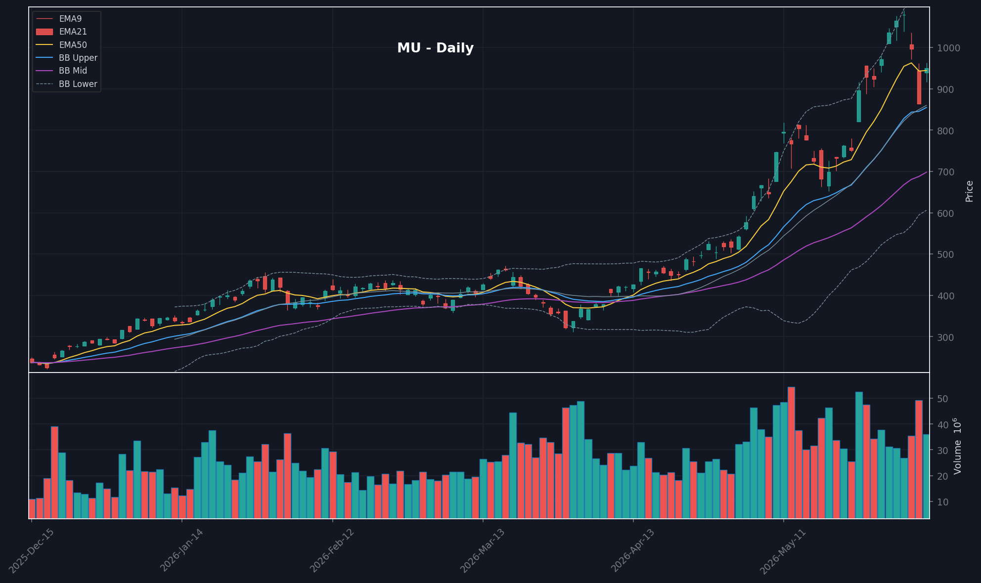Click the EMA21 legend label

coord(73,32)
